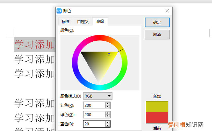Screen dimensions: 212x131
Task: Click the 绿色(G) value field
Action: pos(94,115)
